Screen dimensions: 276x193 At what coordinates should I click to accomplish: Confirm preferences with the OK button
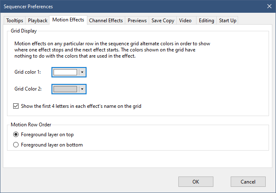pyautogui.click(x=196, y=181)
